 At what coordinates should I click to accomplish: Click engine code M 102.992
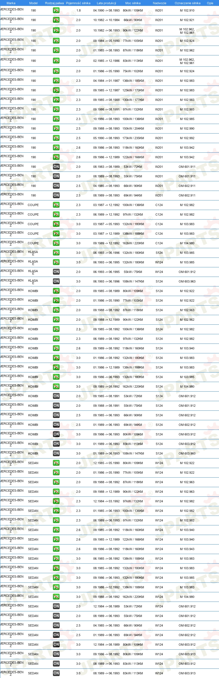187,138
